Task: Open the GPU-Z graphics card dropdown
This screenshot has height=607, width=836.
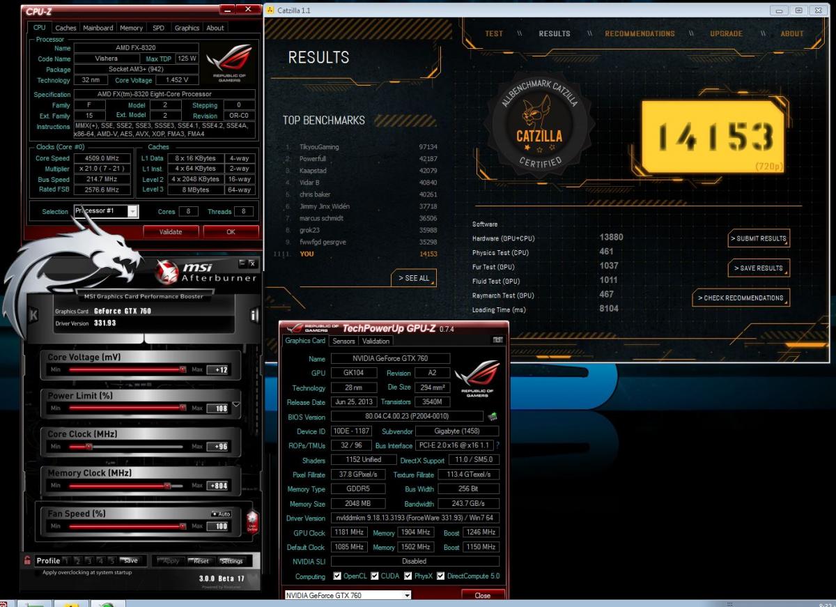Action: [407, 596]
